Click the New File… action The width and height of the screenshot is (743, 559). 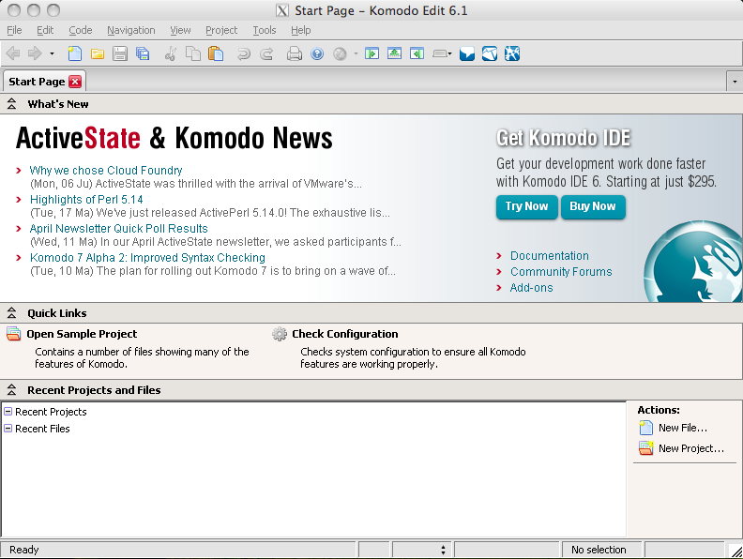[x=683, y=428]
